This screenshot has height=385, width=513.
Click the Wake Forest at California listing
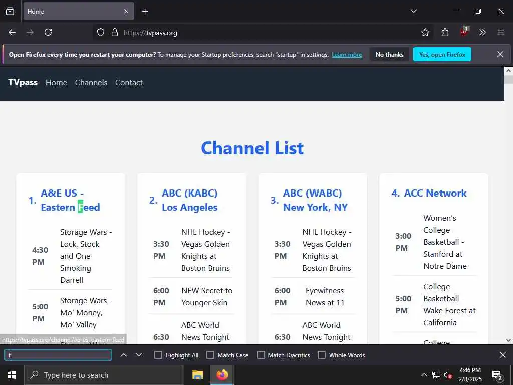pos(449,304)
